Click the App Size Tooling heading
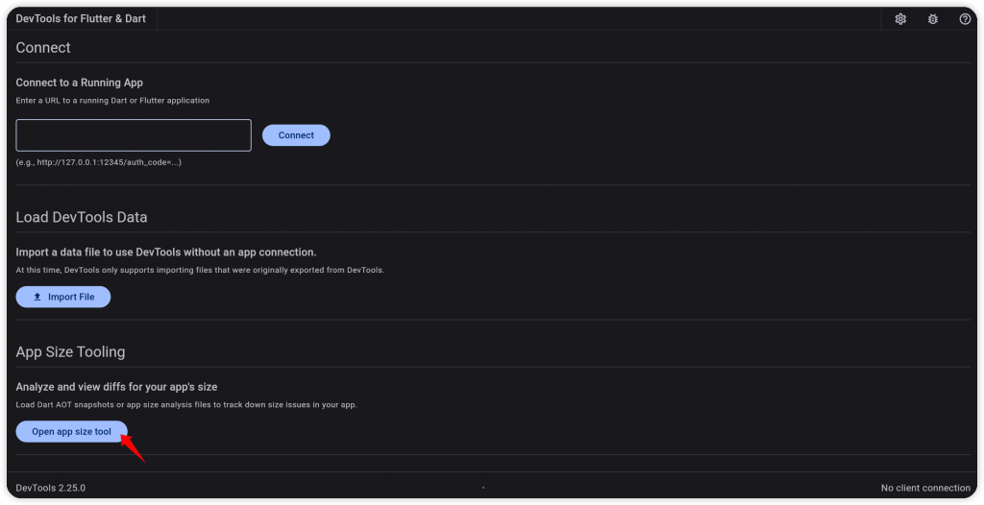 click(70, 352)
